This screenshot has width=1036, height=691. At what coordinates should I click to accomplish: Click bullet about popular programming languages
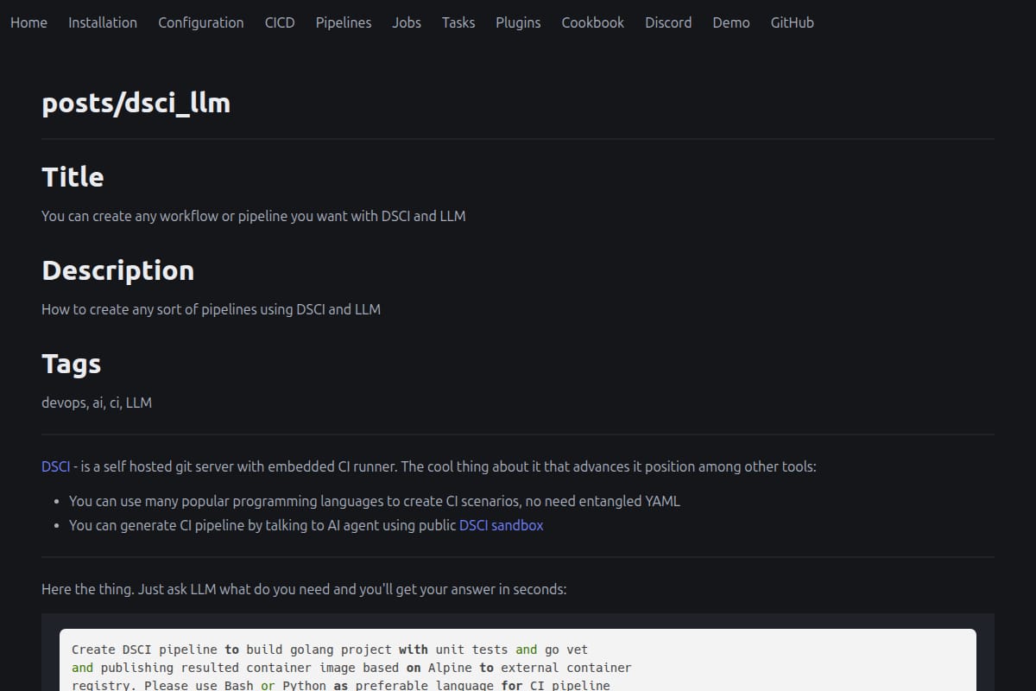pos(375,501)
